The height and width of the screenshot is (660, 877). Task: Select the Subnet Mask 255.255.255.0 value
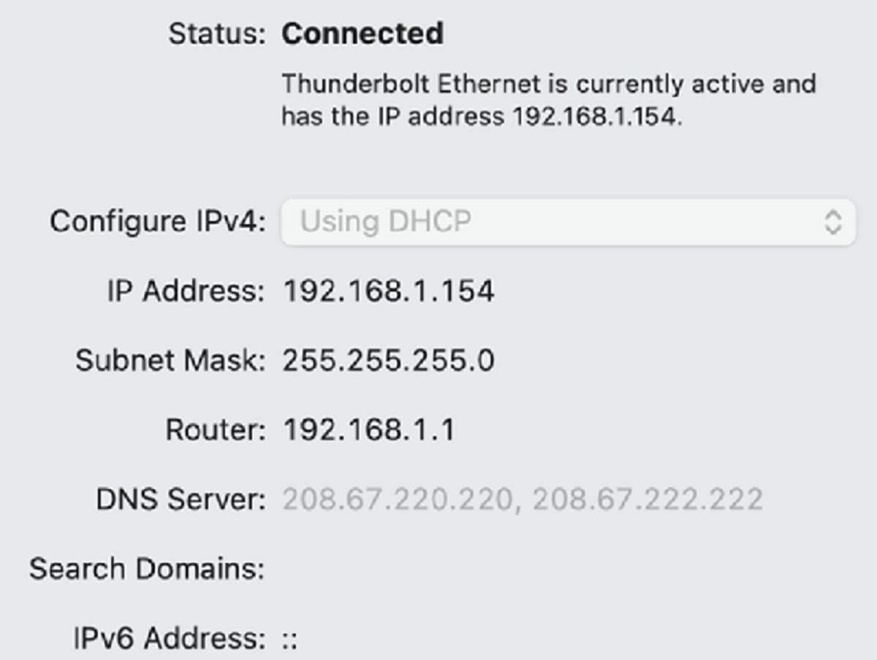point(387,360)
